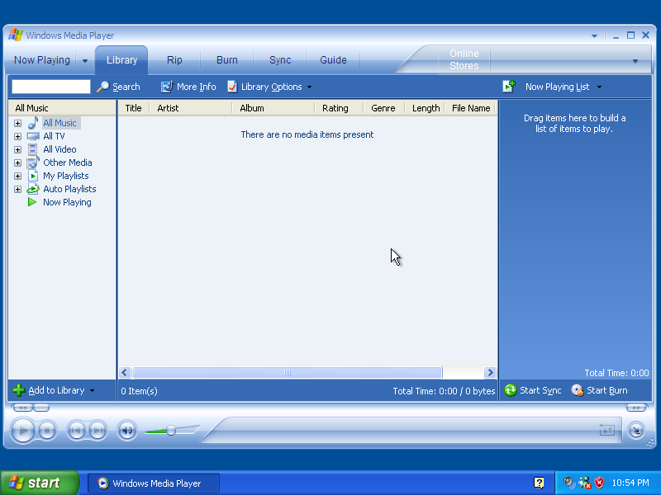Switch to the Guide tab

(x=333, y=60)
